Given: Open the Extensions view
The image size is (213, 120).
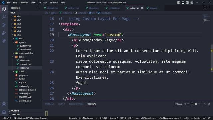Looking at the screenshot, I should [4, 41].
